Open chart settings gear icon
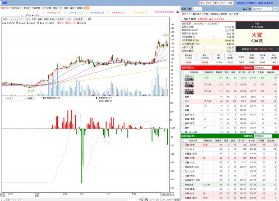The height and width of the screenshot is (201, 279). click(90, 19)
